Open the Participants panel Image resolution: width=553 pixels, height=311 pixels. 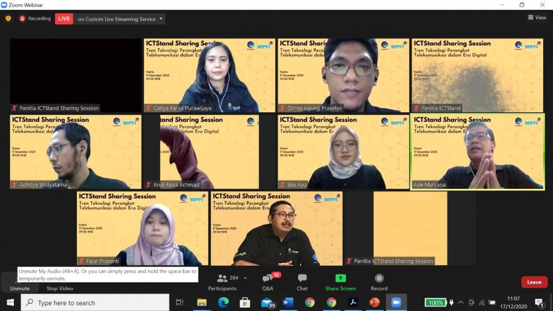pyautogui.click(x=222, y=282)
